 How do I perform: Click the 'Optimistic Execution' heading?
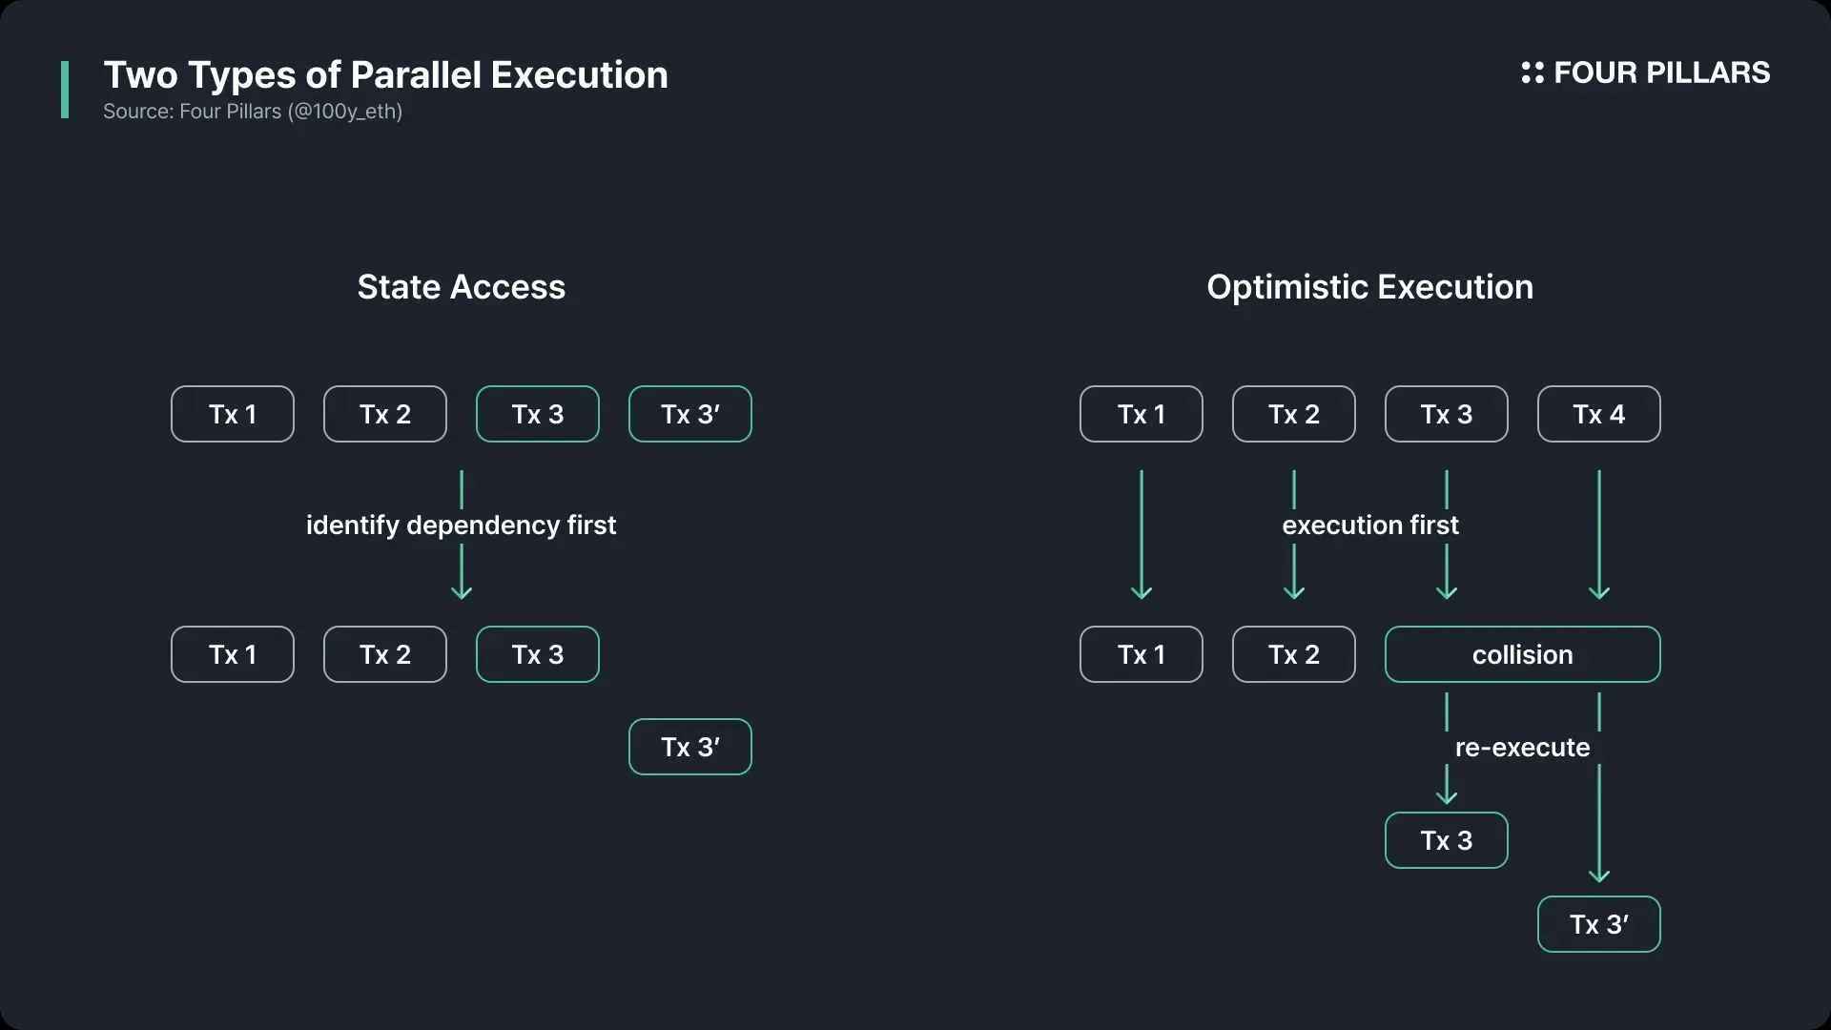coord(1370,287)
